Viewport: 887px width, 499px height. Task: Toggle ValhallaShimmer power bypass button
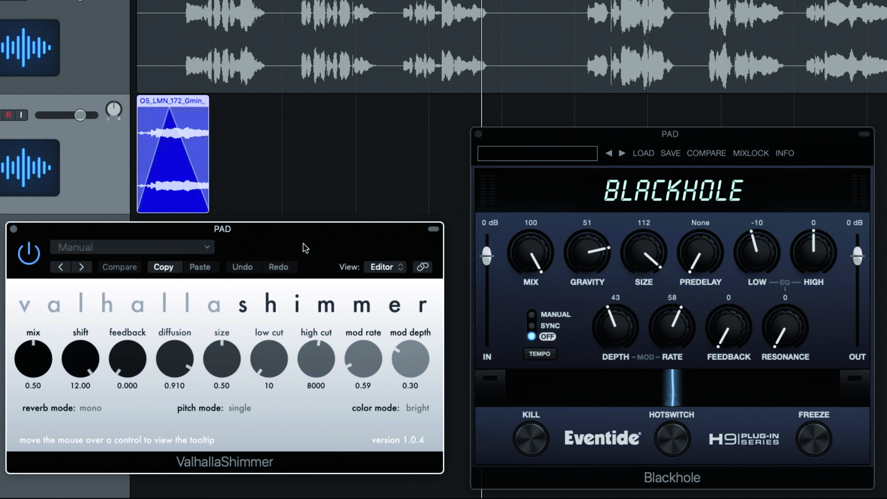coord(29,253)
